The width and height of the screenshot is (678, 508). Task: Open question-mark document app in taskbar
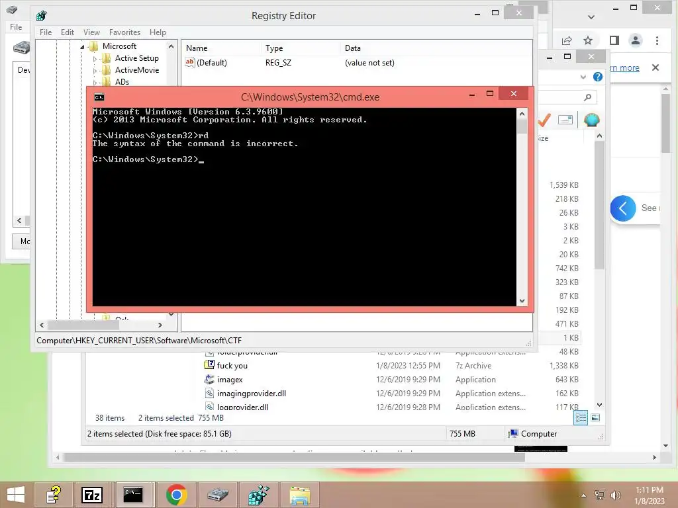click(54, 495)
